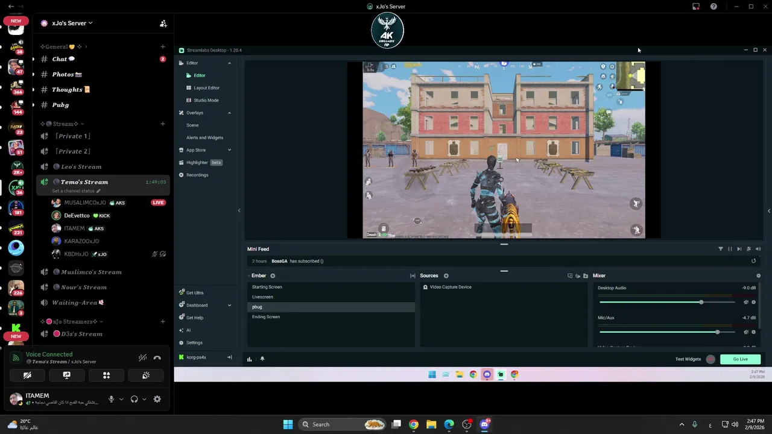Filter Mini Feed events
772x434 pixels.
[720, 249]
